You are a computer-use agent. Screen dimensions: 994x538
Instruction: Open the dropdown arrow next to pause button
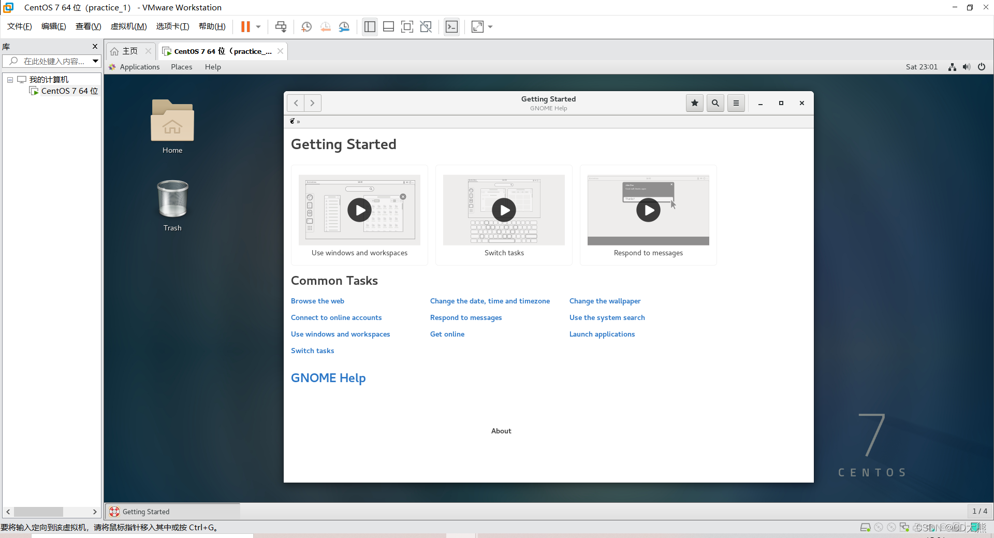click(x=258, y=27)
